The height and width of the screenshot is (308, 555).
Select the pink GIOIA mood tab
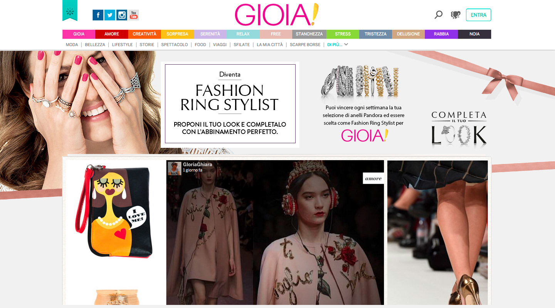(x=79, y=34)
